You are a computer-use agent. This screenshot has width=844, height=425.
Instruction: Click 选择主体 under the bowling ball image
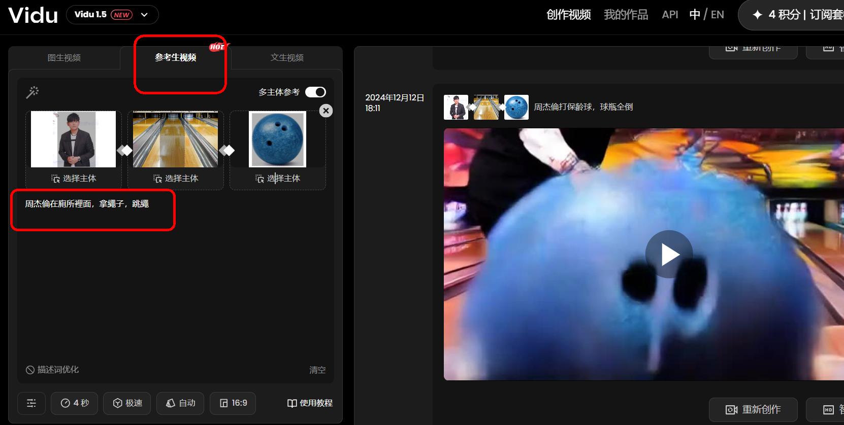click(x=278, y=179)
